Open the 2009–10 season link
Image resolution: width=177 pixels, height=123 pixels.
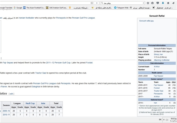(x=6, y=111)
